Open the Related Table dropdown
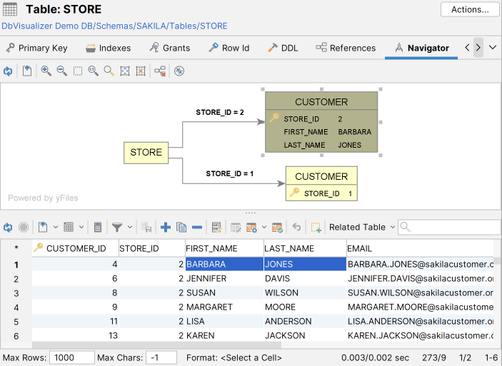The width and height of the screenshot is (502, 366). click(x=362, y=227)
